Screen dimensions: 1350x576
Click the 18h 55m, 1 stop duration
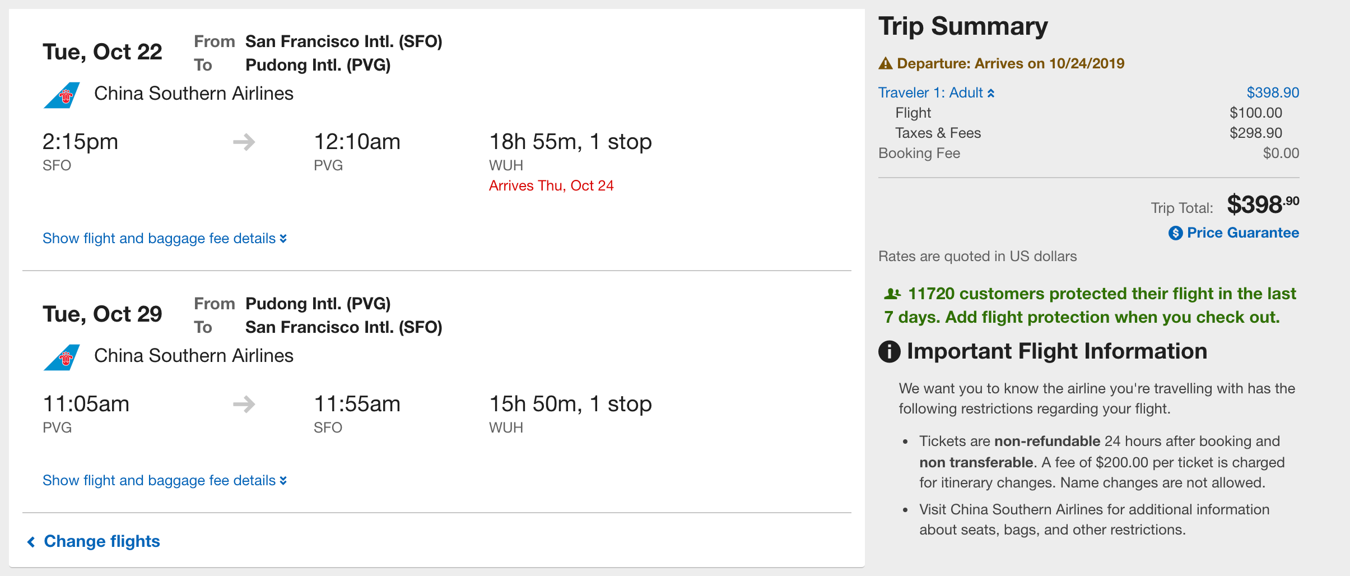pos(570,142)
